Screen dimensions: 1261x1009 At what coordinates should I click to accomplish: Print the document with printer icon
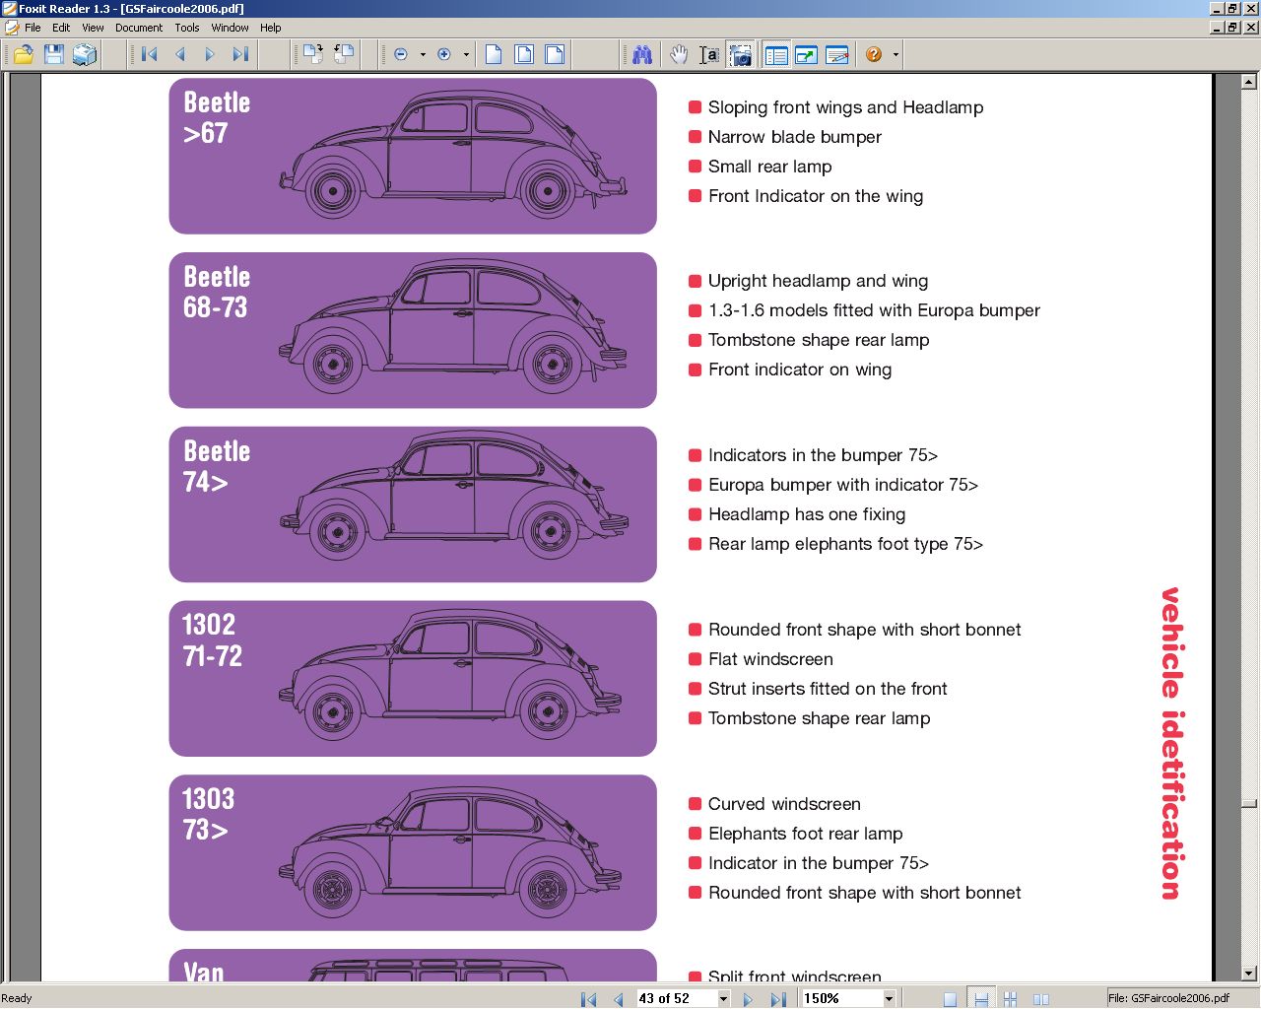[85, 55]
